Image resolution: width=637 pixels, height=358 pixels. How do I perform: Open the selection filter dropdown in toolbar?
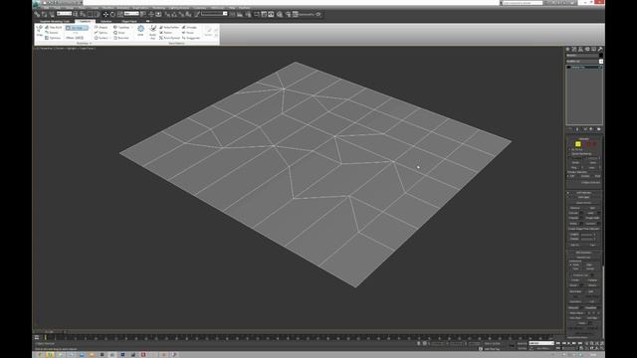point(64,14)
